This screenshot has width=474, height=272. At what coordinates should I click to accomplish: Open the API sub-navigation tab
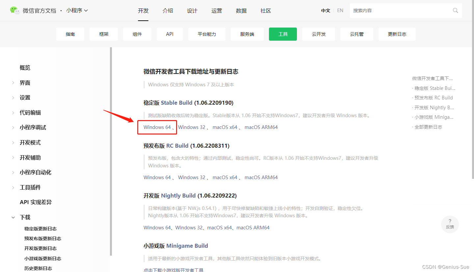pyautogui.click(x=170, y=34)
